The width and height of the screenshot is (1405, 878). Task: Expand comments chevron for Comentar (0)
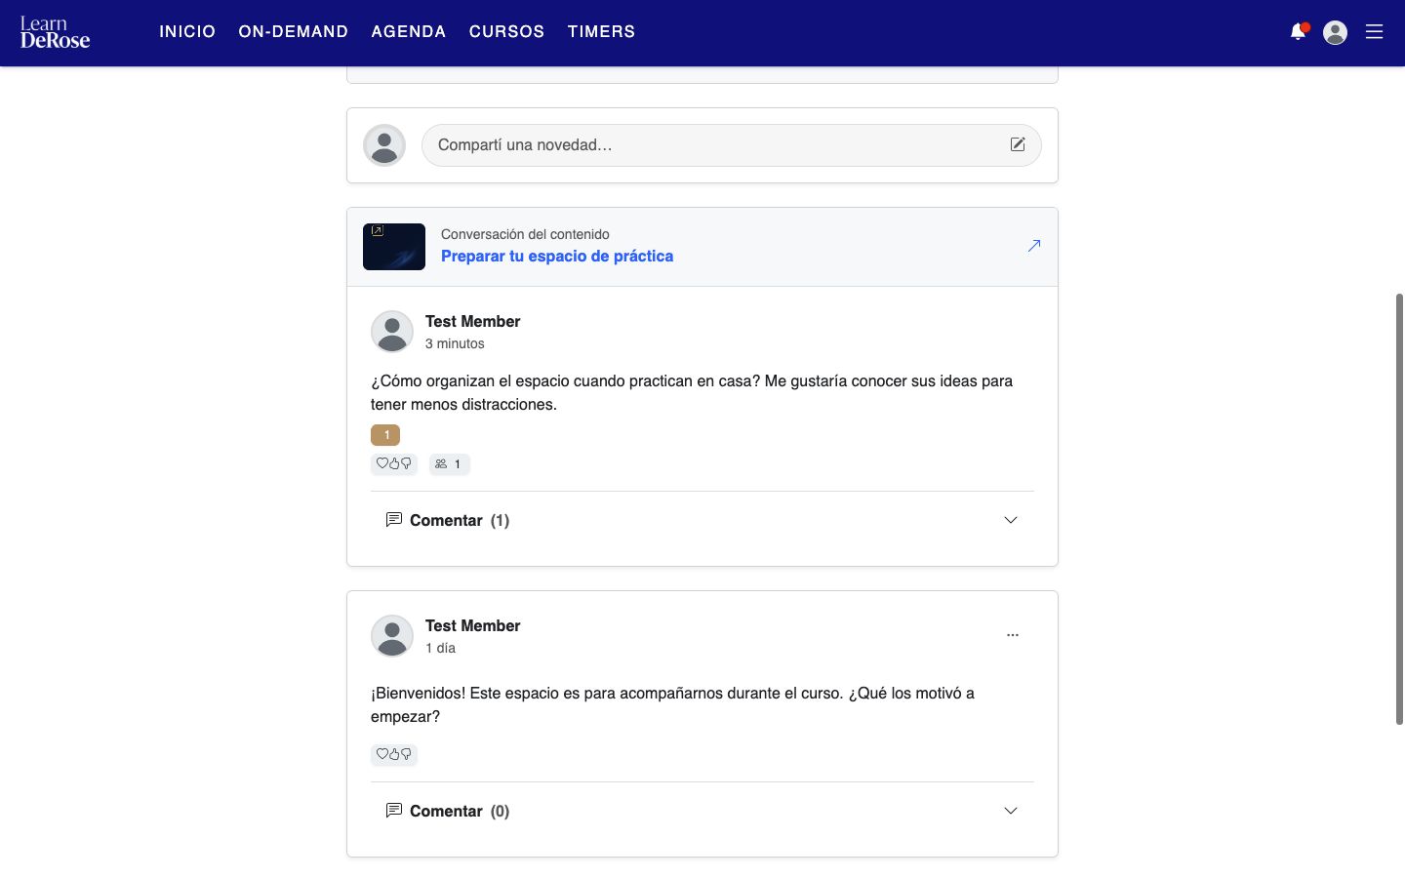pos(1011,811)
